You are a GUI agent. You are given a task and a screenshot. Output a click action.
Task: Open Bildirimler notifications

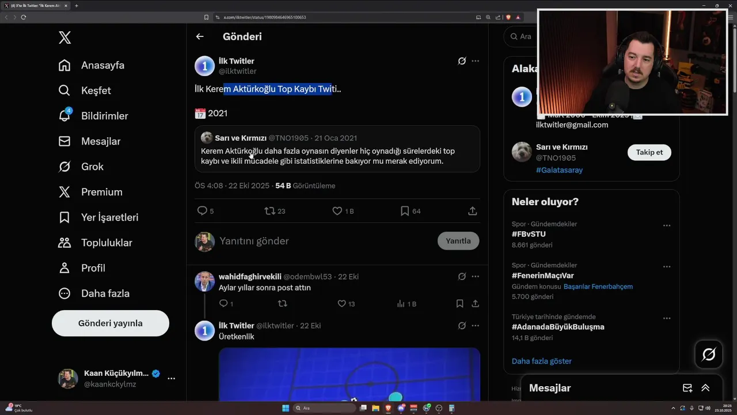pyautogui.click(x=93, y=116)
